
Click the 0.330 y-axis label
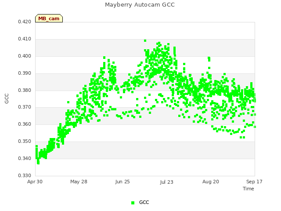(x=25, y=175)
